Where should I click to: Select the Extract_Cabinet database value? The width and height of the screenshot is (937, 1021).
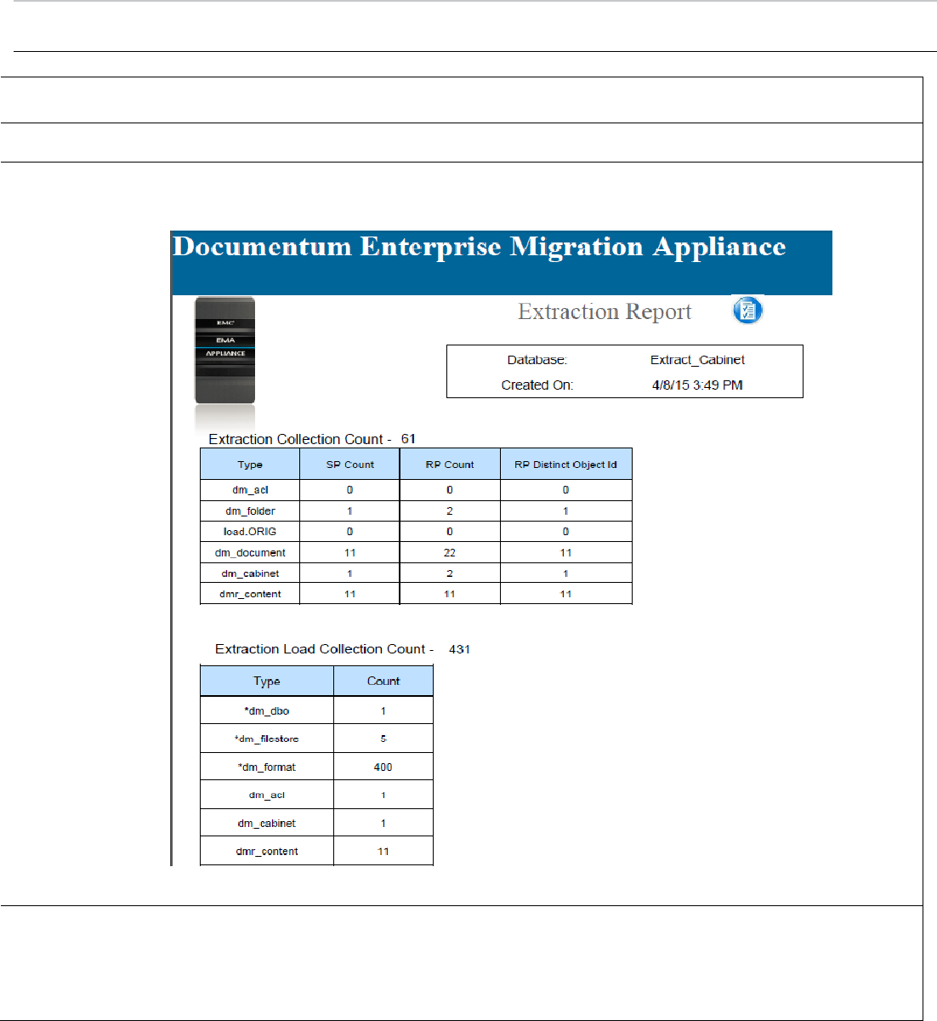tap(697, 360)
